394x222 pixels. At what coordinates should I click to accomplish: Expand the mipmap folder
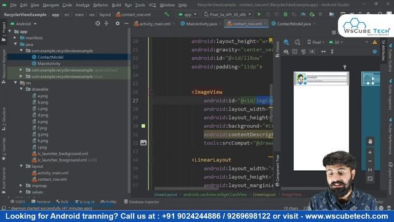[x=21, y=186]
